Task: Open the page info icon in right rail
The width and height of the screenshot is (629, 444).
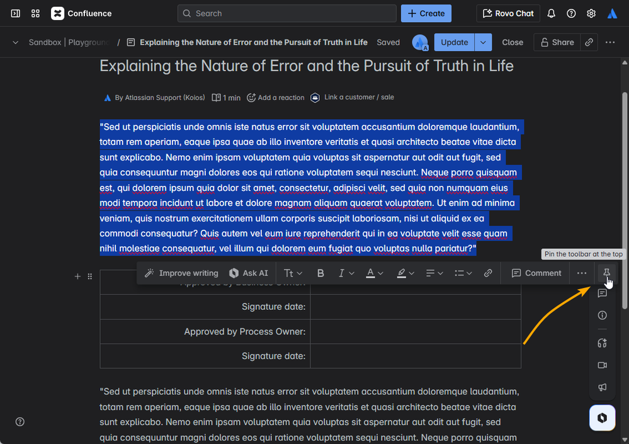Action: tap(602, 316)
